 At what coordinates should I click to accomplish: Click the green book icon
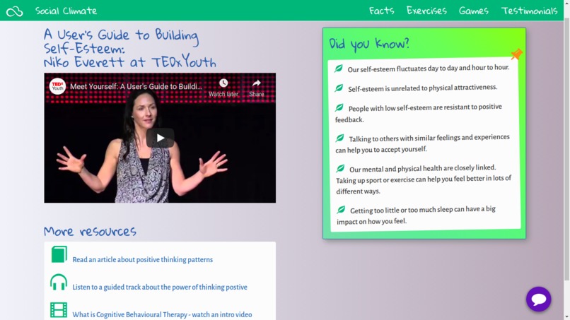[59, 254]
